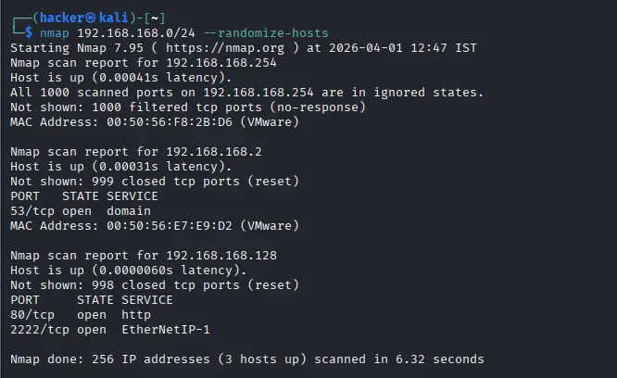
Task: Click the hacker username in the prompt
Action: click(x=63, y=17)
